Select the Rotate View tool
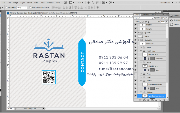180x113 pixels. (97, 3)
